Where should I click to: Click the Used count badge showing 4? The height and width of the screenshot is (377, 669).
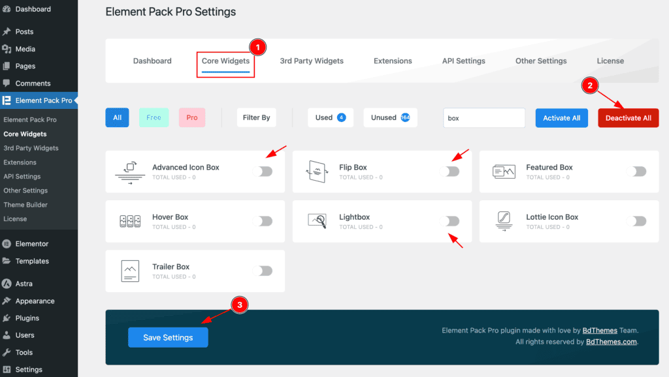[341, 117]
